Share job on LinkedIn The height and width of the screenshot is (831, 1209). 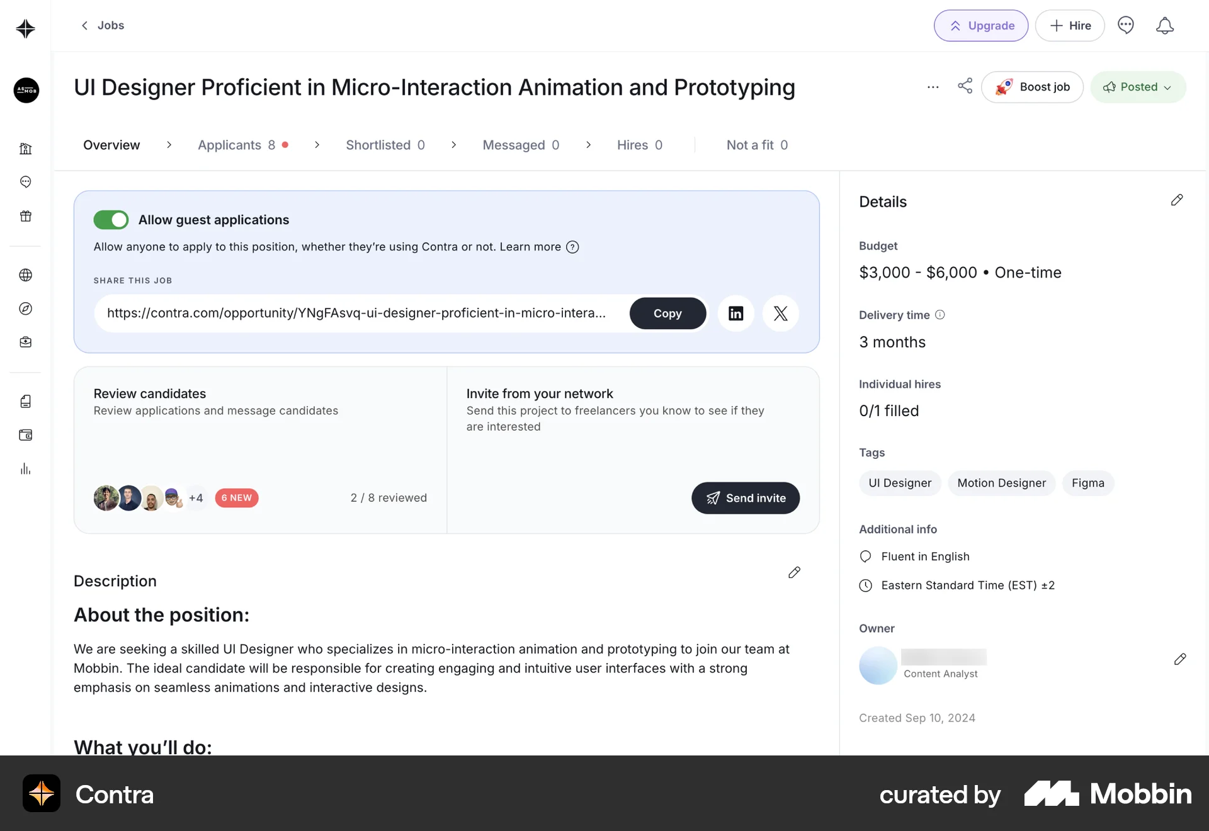coord(735,314)
